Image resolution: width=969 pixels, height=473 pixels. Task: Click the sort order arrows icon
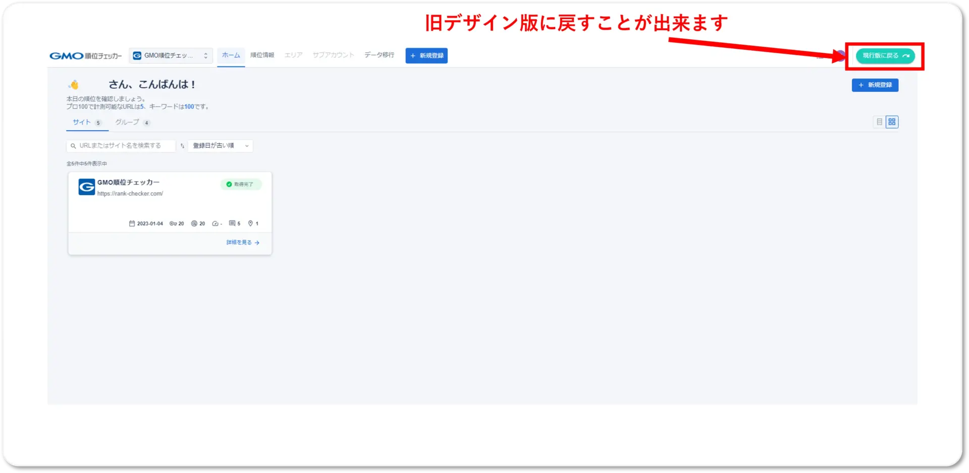click(182, 146)
